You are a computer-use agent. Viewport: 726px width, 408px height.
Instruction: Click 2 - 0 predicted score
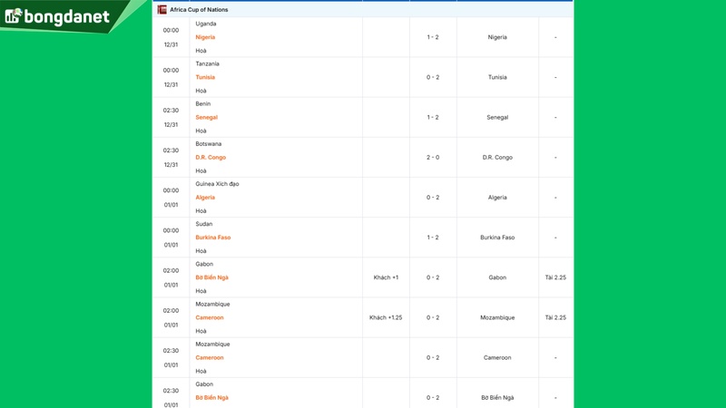433,157
